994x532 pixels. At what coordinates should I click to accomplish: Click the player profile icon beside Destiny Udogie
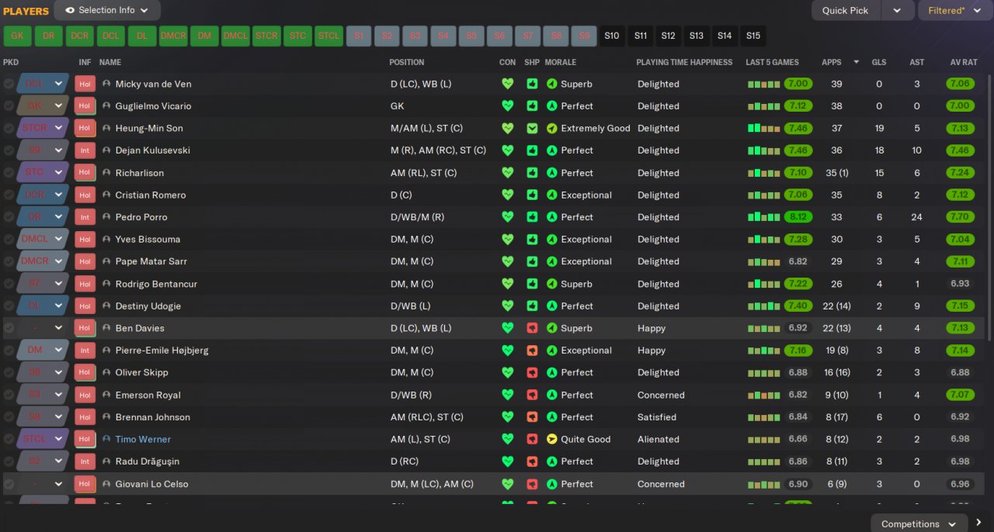coord(106,306)
